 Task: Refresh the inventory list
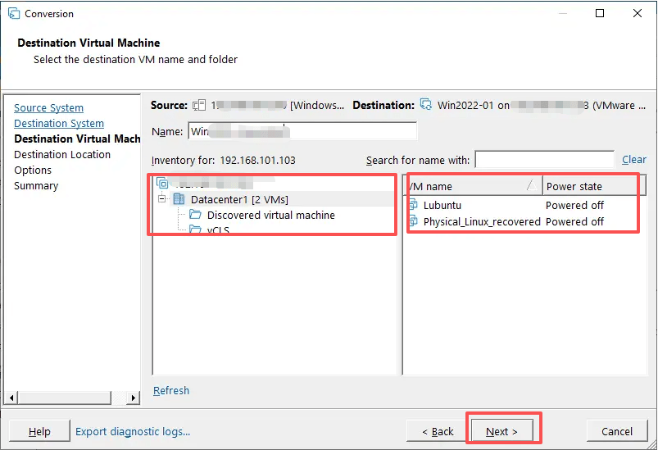[x=171, y=390]
